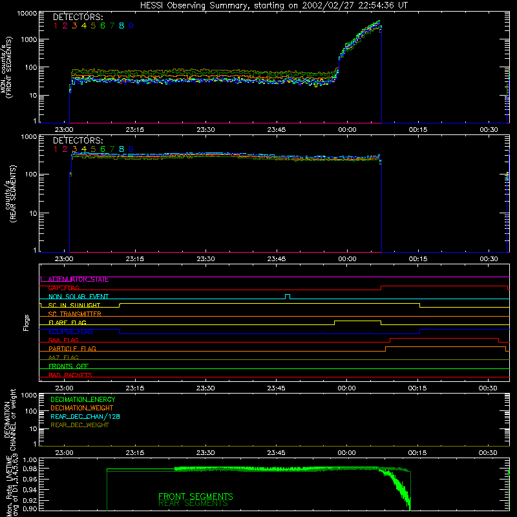
Task: Click the 23:45 time label under rear segments plot
Action: (x=277, y=259)
